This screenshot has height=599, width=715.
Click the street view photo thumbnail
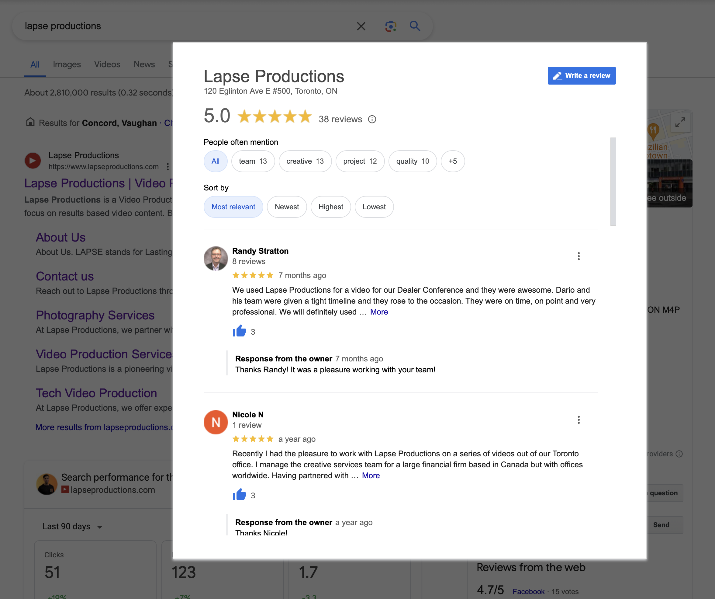[669, 183]
